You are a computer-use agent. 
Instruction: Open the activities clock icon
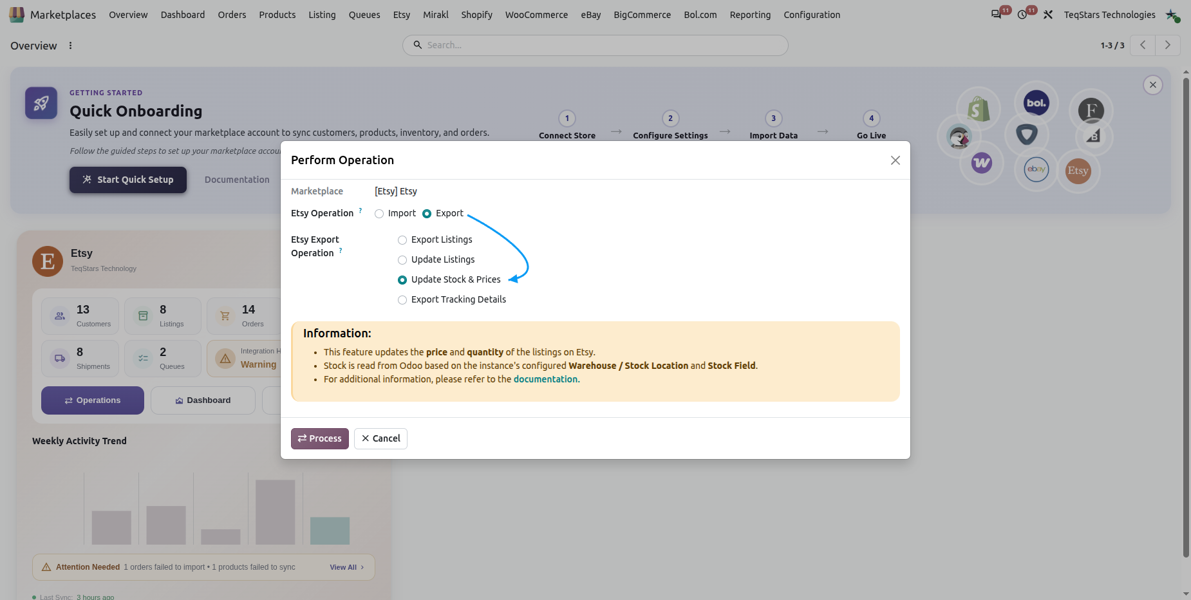(x=1022, y=14)
